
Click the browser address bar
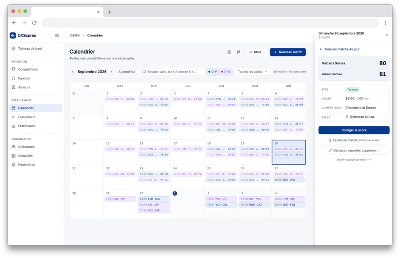pyautogui.click(x=210, y=23)
